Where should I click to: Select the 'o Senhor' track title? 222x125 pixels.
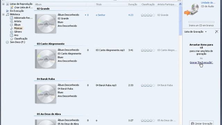pyautogui.click(x=101, y=15)
